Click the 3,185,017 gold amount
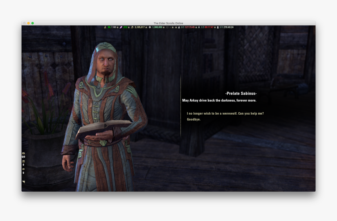The height and width of the screenshot is (221, 337). [140, 27]
